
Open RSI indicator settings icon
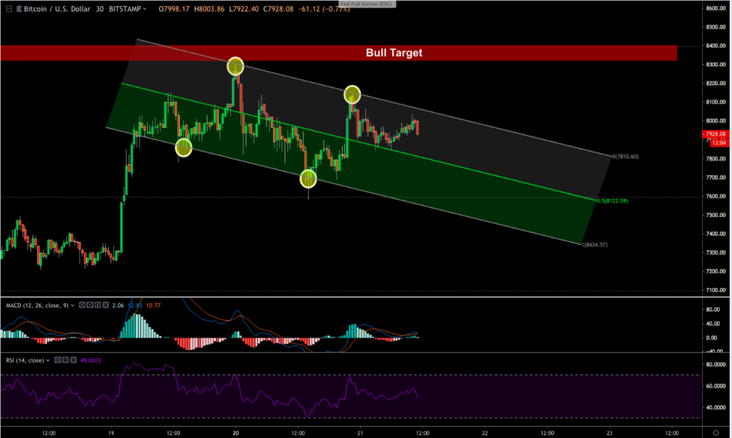(x=65, y=360)
